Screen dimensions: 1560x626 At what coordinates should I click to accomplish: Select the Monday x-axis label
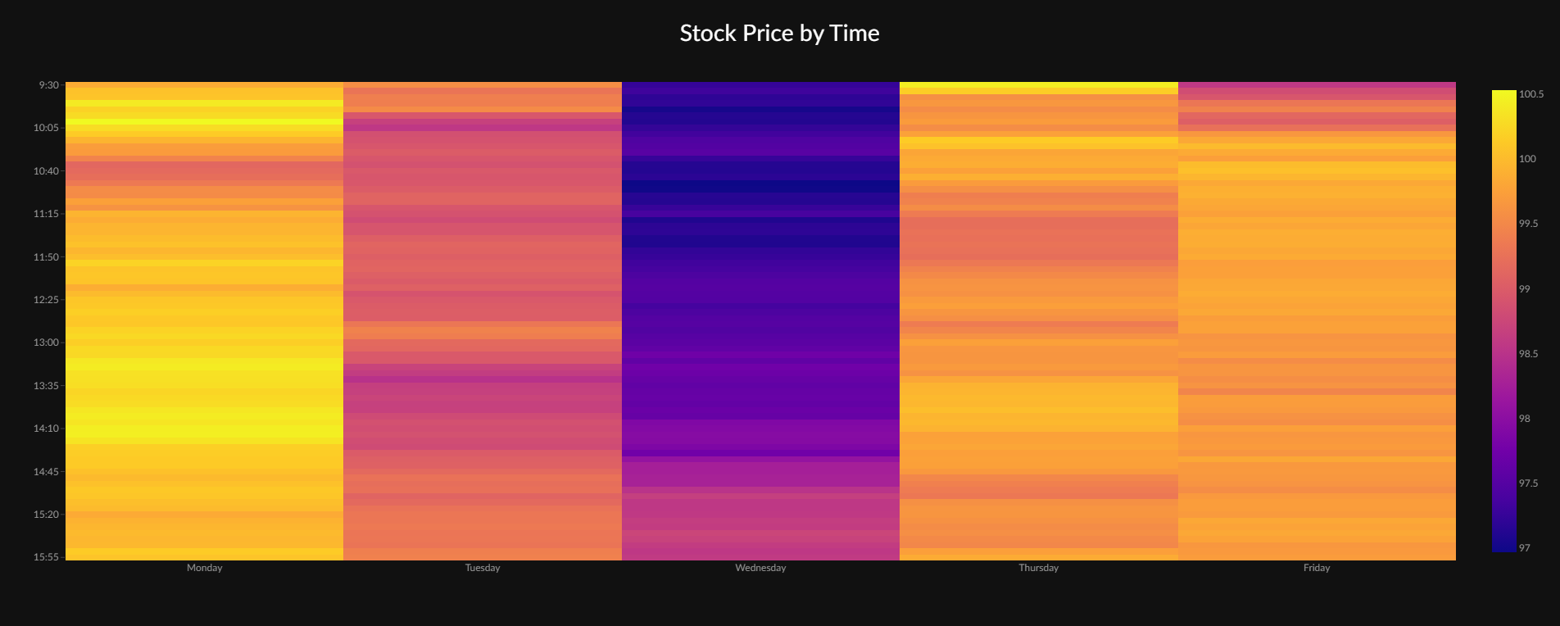[204, 568]
